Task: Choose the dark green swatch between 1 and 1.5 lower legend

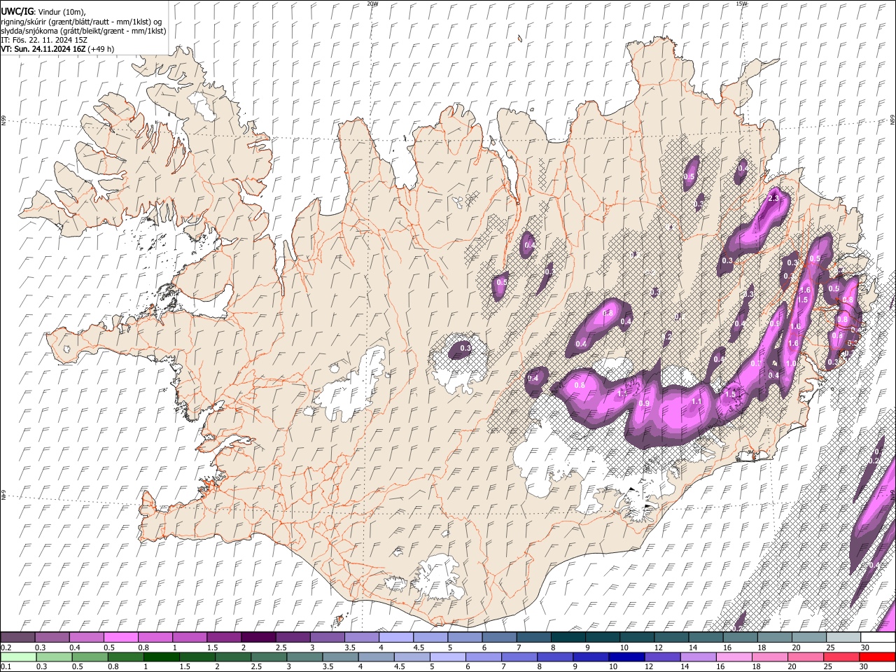Action: click(162, 657)
